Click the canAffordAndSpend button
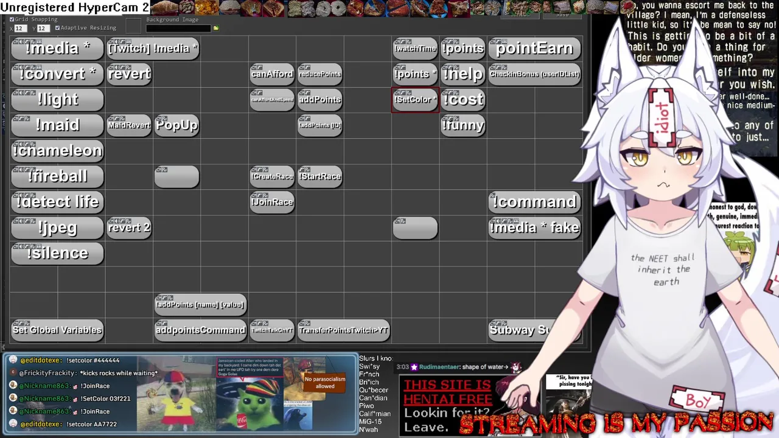779x438 pixels. [272, 100]
